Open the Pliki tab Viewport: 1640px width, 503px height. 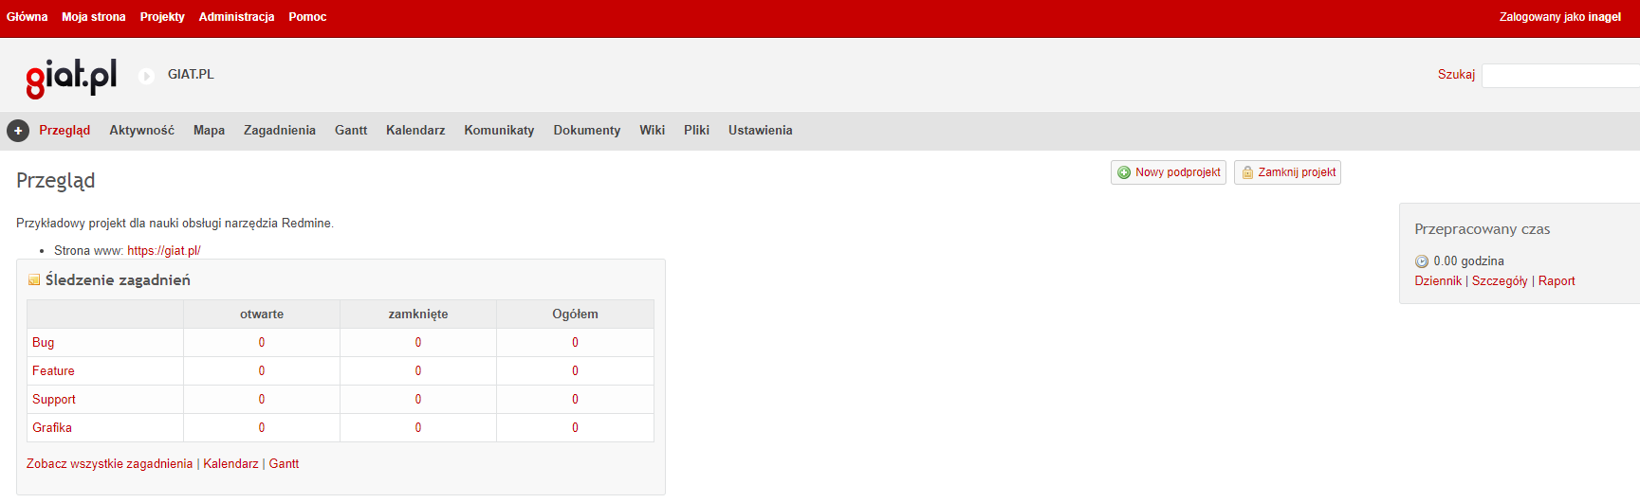[x=696, y=131]
